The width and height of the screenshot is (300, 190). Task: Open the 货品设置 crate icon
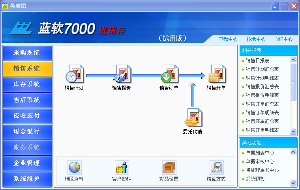(169, 167)
